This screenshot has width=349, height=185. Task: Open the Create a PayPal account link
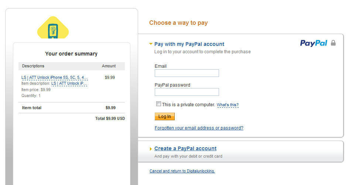point(185,148)
